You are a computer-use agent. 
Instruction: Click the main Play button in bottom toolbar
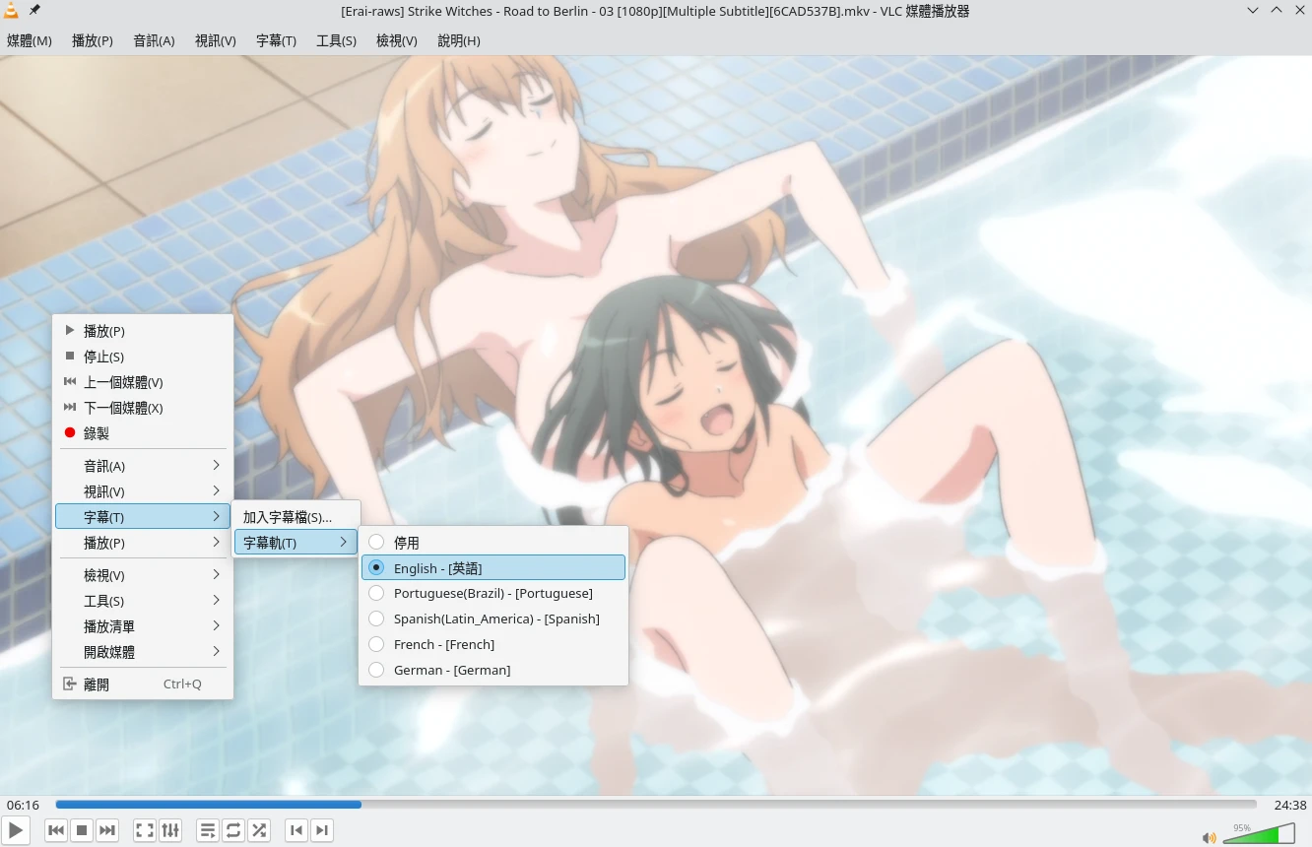(16, 830)
